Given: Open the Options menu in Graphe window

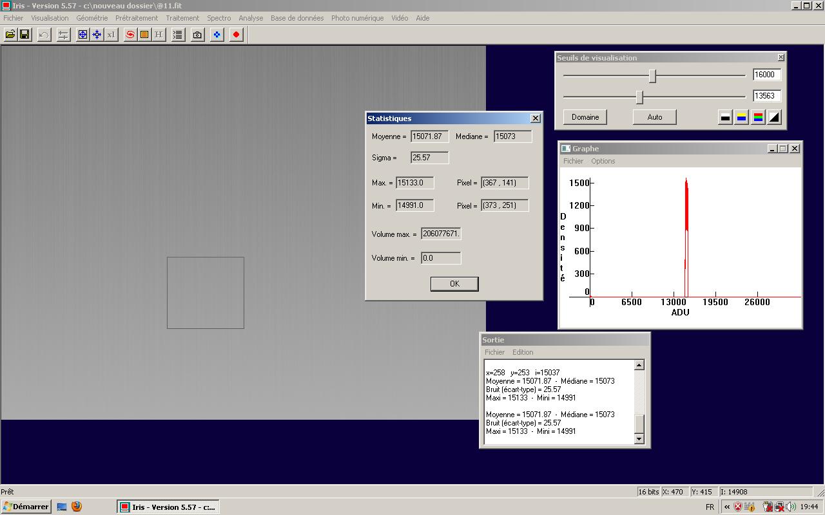Looking at the screenshot, I should [x=603, y=161].
